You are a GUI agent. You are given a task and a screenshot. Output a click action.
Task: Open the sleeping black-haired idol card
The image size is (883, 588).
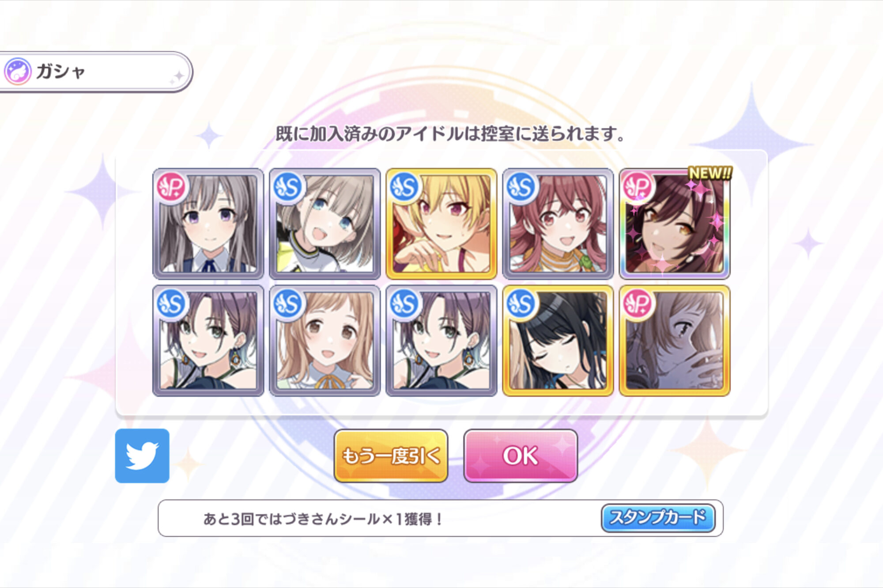[x=558, y=341]
